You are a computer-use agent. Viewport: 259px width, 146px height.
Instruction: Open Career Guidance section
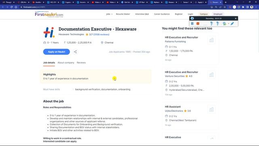point(162,14)
